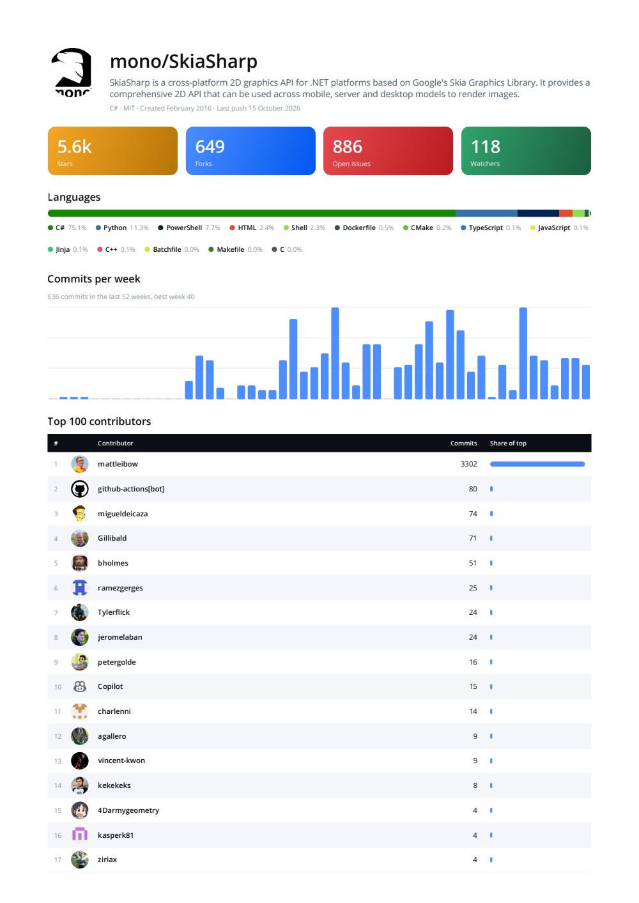Click jeromelaban's avatar
639x903 pixels.
pyautogui.click(x=80, y=637)
